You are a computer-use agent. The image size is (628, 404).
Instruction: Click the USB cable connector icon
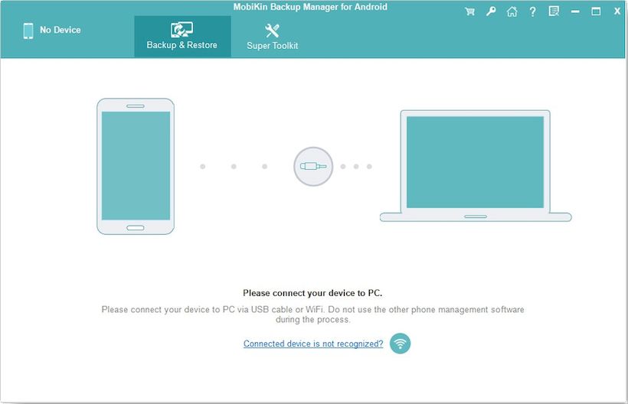coord(313,166)
